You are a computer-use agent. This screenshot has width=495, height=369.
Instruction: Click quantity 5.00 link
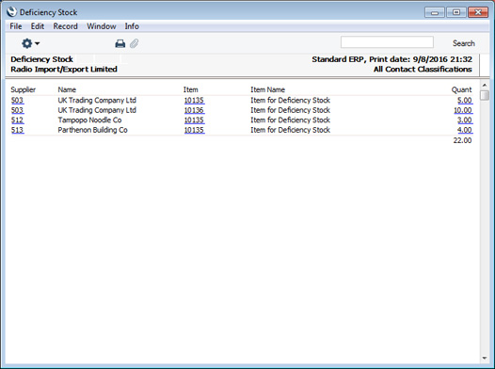[465, 101]
